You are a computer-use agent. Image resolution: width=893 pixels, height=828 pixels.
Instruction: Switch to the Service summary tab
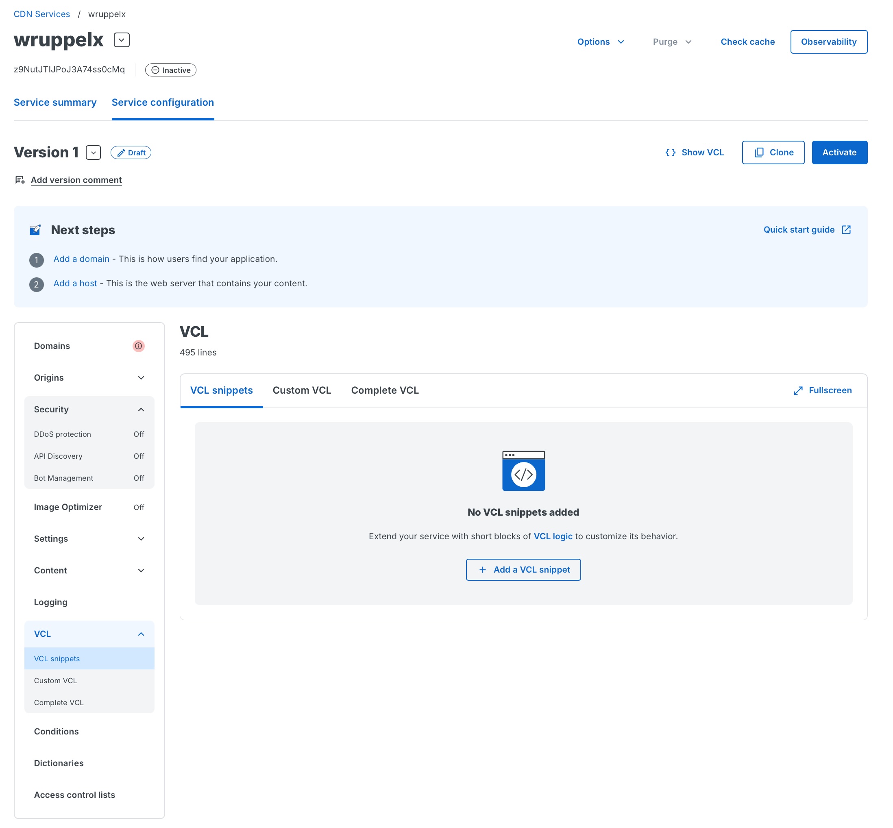coord(55,102)
